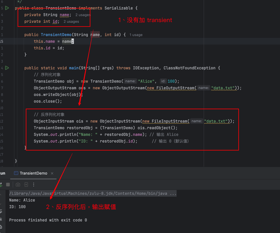Open the more options vertical dots menu
This screenshot has width=280, height=233.
[x=34, y=185]
